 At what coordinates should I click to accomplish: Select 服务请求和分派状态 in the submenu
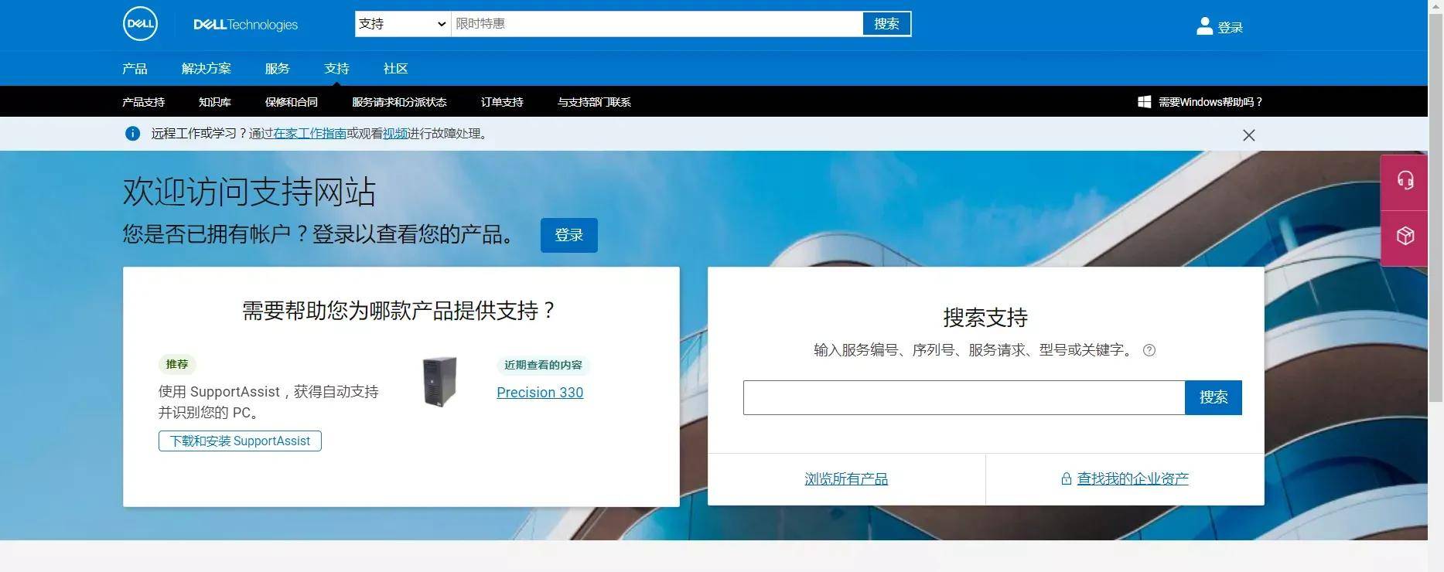click(x=399, y=102)
